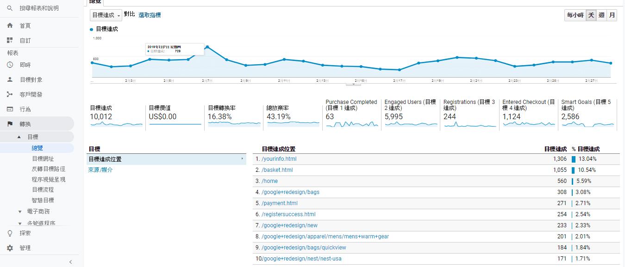The height and width of the screenshot is (267, 625).
Task: Click the 探索 lightbulb icon
Action: pyautogui.click(x=10, y=233)
